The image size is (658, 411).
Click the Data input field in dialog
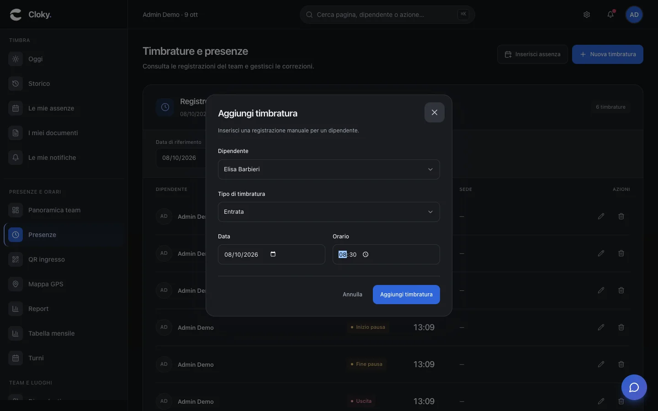pos(271,254)
